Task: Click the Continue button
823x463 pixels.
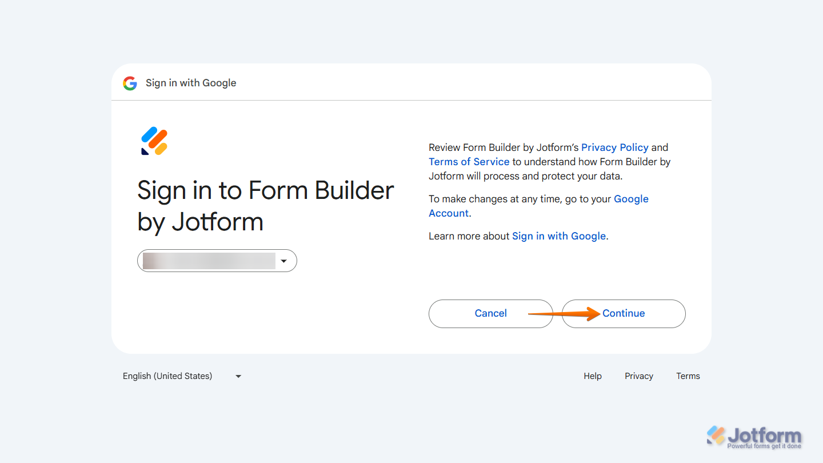Action: [x=624, y=313]
